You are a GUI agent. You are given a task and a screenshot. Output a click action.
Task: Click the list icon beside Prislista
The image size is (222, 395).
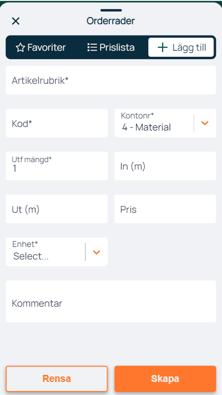click(92, 47)
